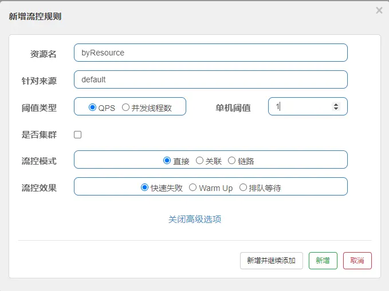This screenshot has height=291, width=389.
Task: Click the 新增并继续添加 button
Action: [x=272, y=261]
